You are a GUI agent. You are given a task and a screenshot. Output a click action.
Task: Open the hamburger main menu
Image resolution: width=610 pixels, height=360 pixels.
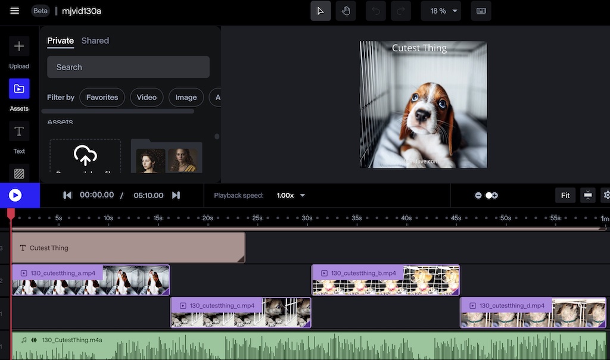pos(15,11)
